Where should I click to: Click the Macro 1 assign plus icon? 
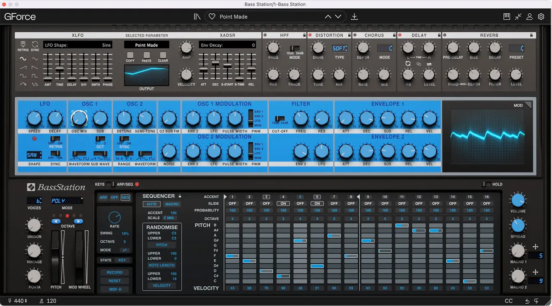(535, 247)
